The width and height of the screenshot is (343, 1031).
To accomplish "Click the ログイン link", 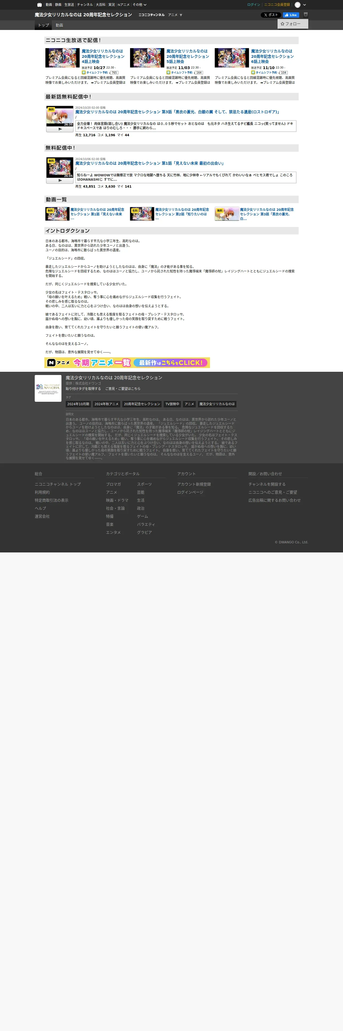I will [254, 5].
